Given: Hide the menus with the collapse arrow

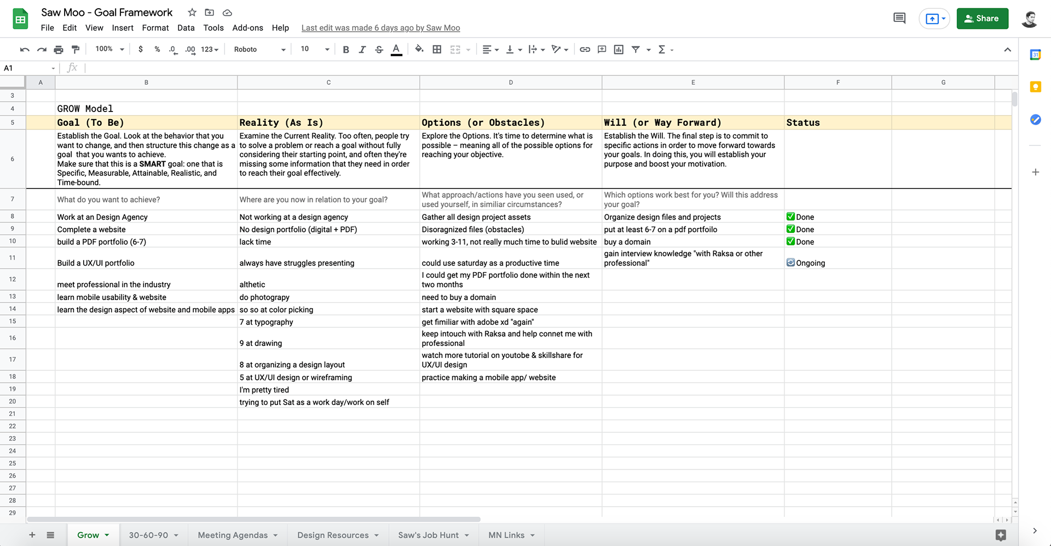Looking at the screenshot, I should point(1007,50).
